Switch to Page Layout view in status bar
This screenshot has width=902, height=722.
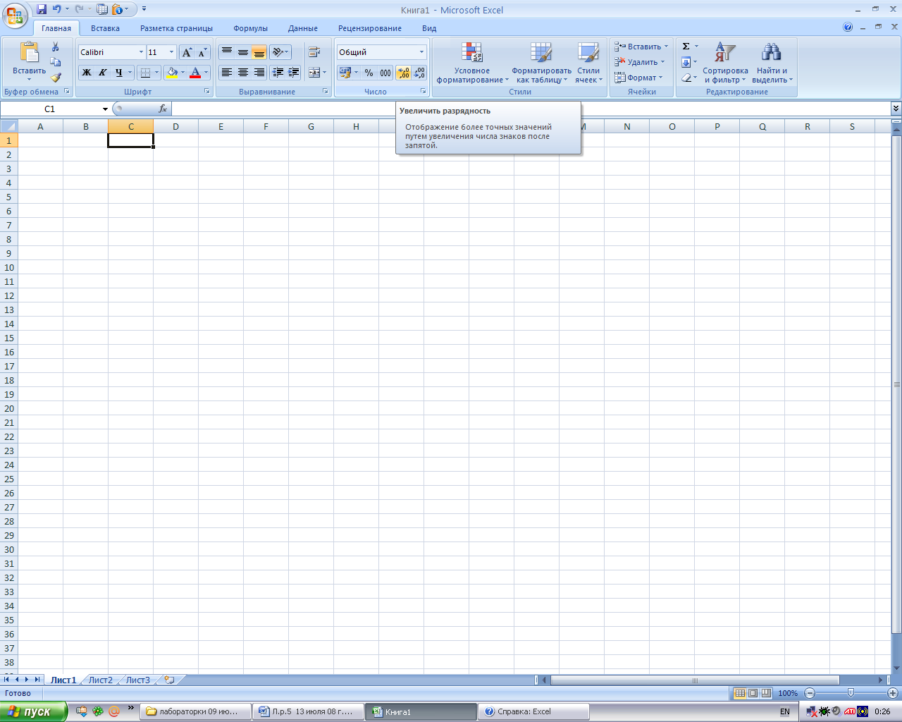753,693
